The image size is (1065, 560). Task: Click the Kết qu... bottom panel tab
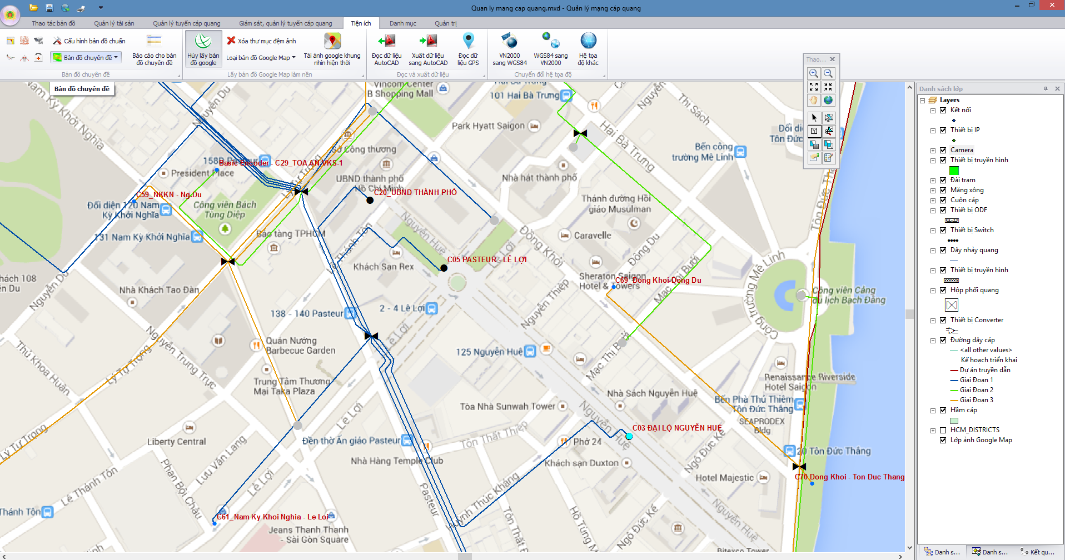[1038, 552]
